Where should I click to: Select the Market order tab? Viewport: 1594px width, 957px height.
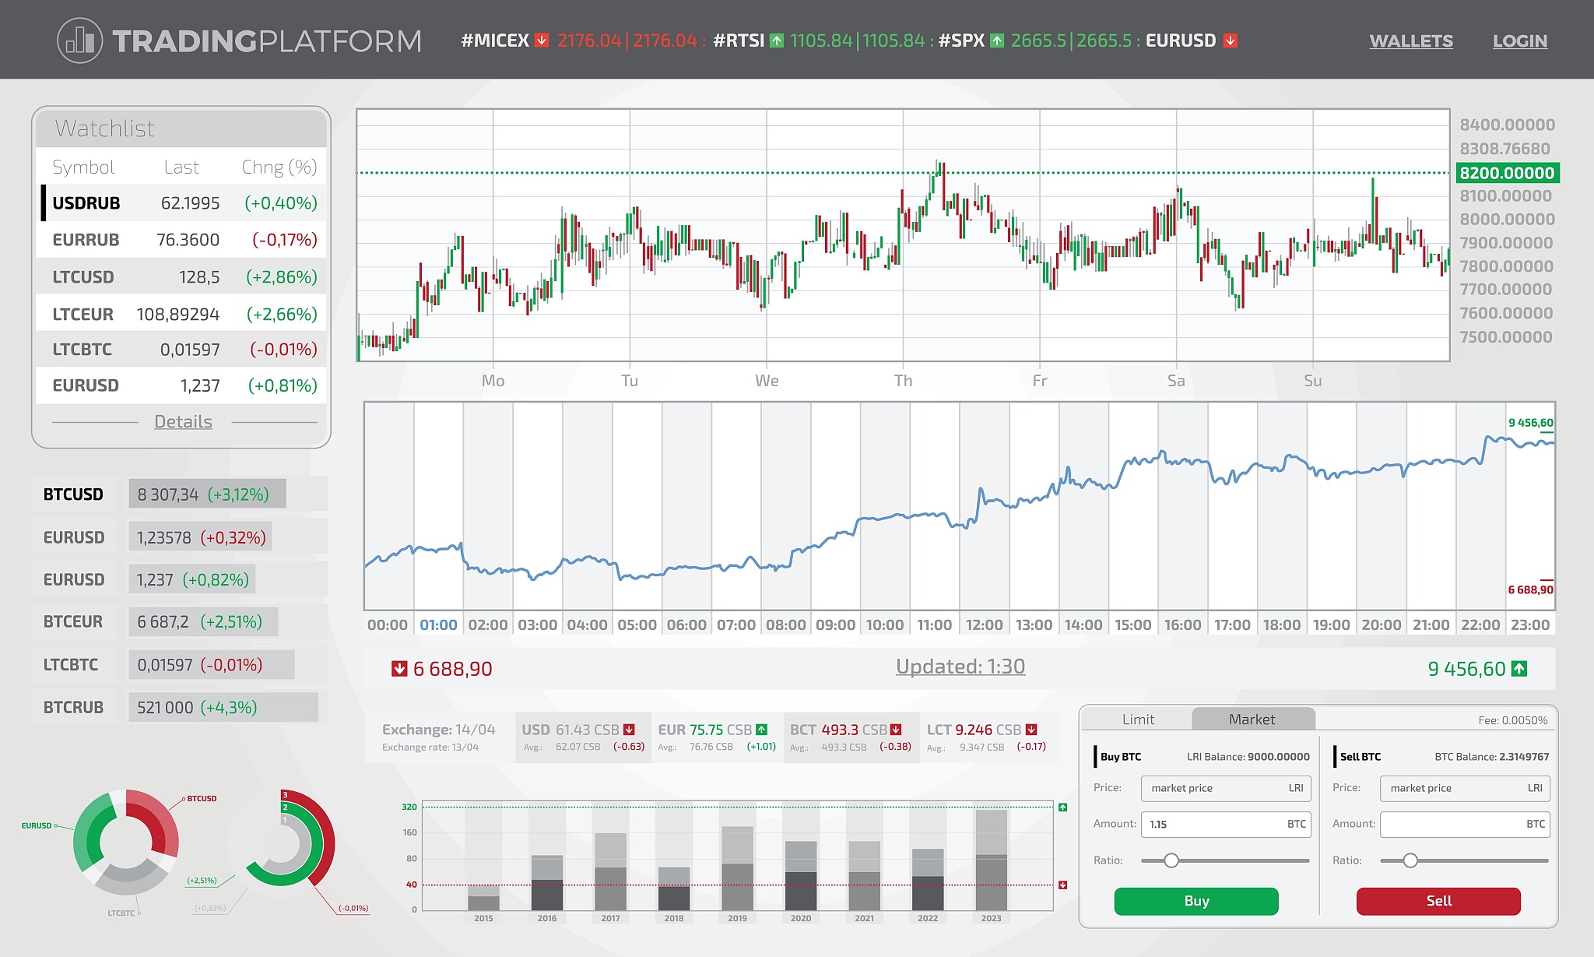tap(1252, 720)
